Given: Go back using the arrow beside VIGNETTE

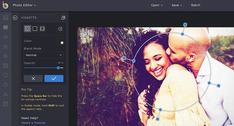Looking at the screenshot, I should tap(15, 18).
